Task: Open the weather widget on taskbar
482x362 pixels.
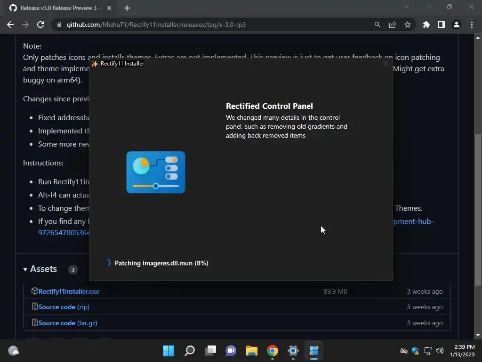Action: coord(13,351)
